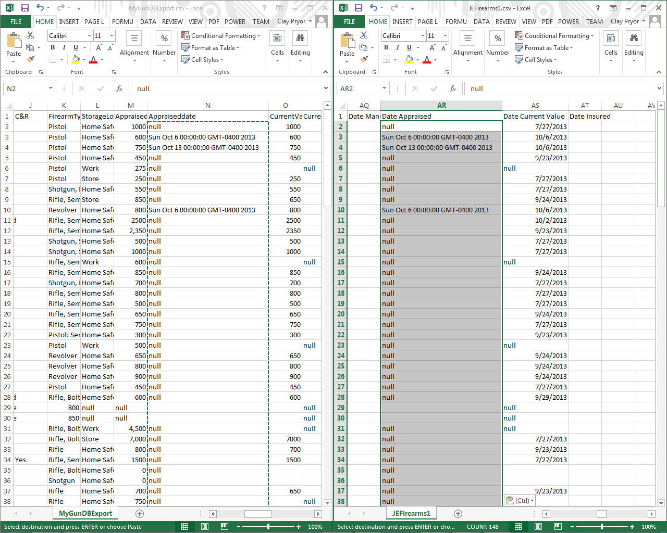
Task: Click Increase Font Size in JEFirearms1 window
Action: [432, 47]
